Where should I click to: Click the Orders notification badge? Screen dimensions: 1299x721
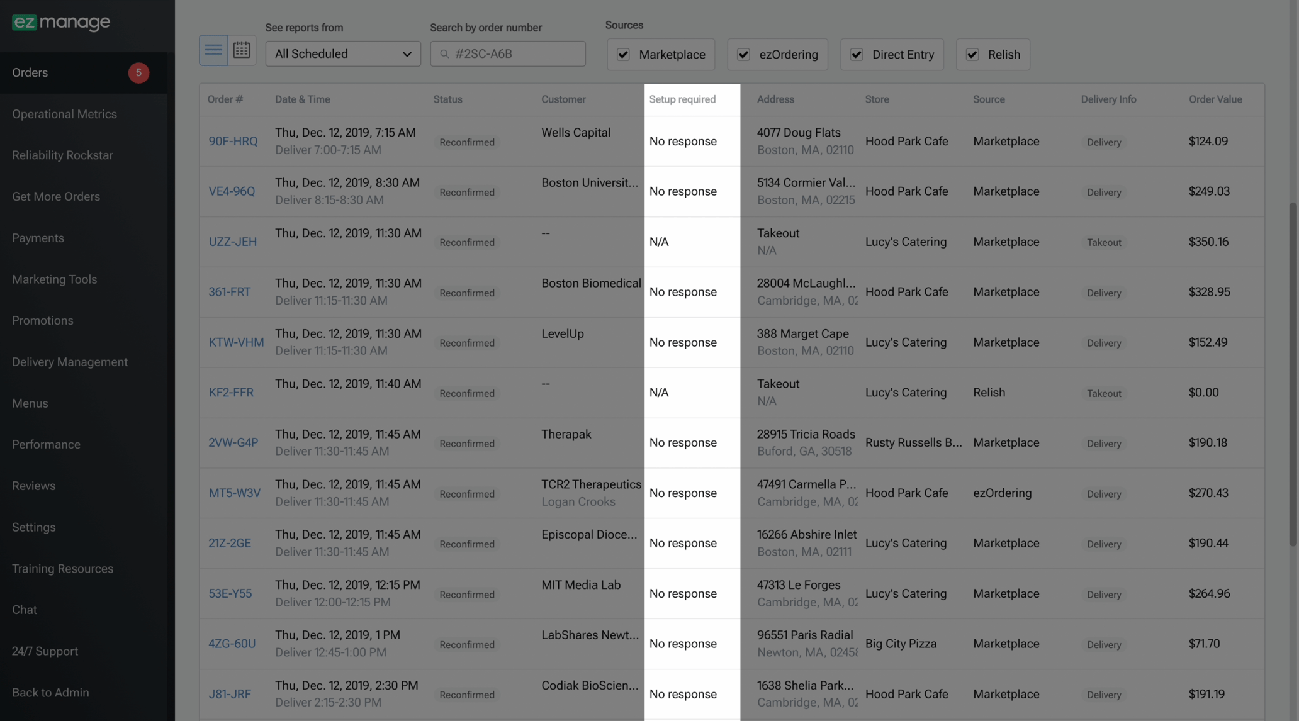[138, 73]
